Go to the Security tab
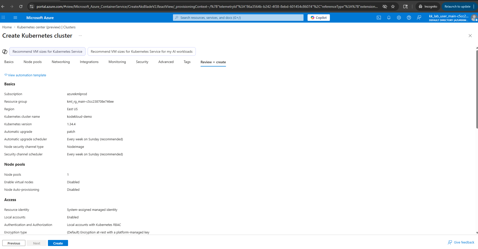Screen dimensions: 478x249 [142, 62]
